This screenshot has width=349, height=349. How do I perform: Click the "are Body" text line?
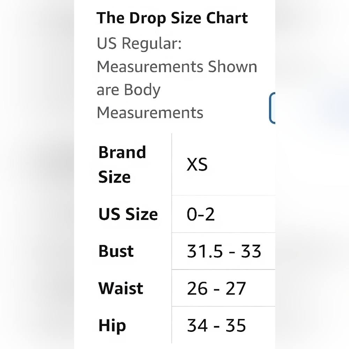(129, 90)
